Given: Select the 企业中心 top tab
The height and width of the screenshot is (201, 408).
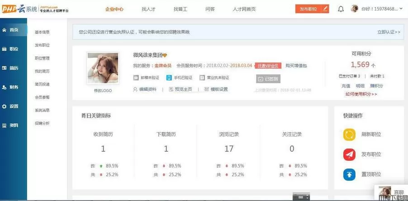Looking at the screenshot, I should pyautogui.click(x=114, y=9).
